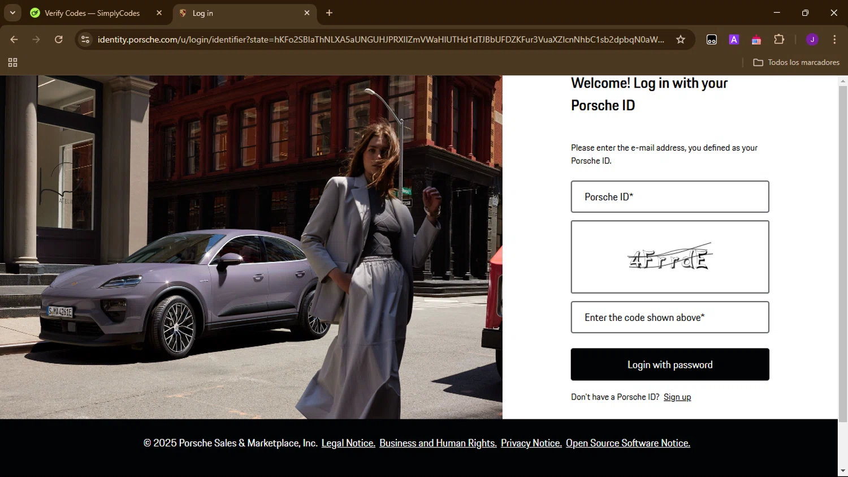Open the apps grid in bookmarks bar
The width and height of the screenshot is (848, 477).
point(12,62)
